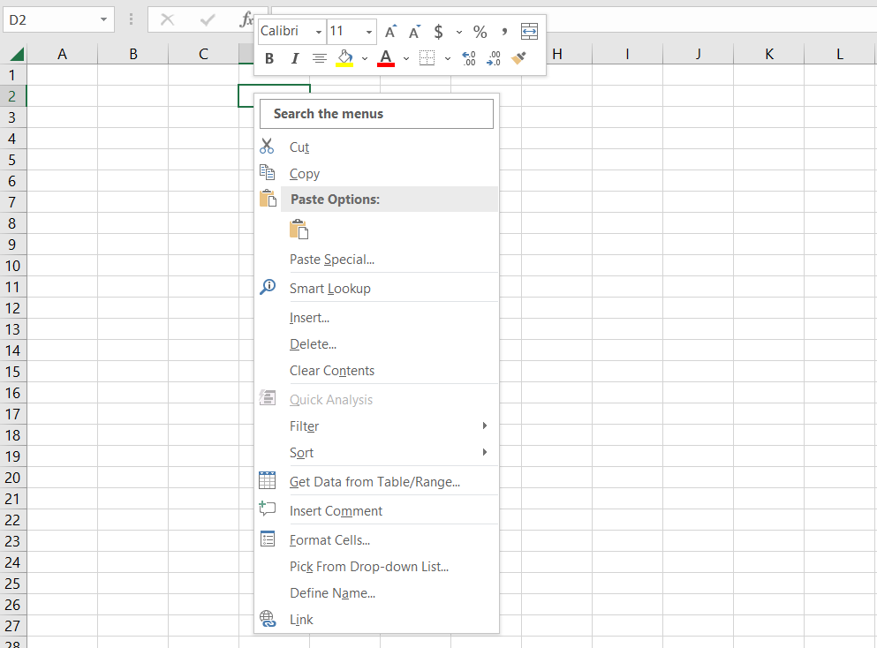Image resolution: width=877 pixels, height=648 pixels.
Task: Select Paste Special in context menu
Action: click(332, 260)
